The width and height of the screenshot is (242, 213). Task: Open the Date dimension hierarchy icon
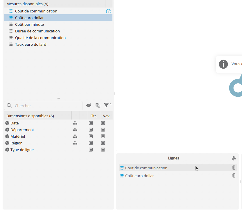pyautogui.click(x=75, y=123)
